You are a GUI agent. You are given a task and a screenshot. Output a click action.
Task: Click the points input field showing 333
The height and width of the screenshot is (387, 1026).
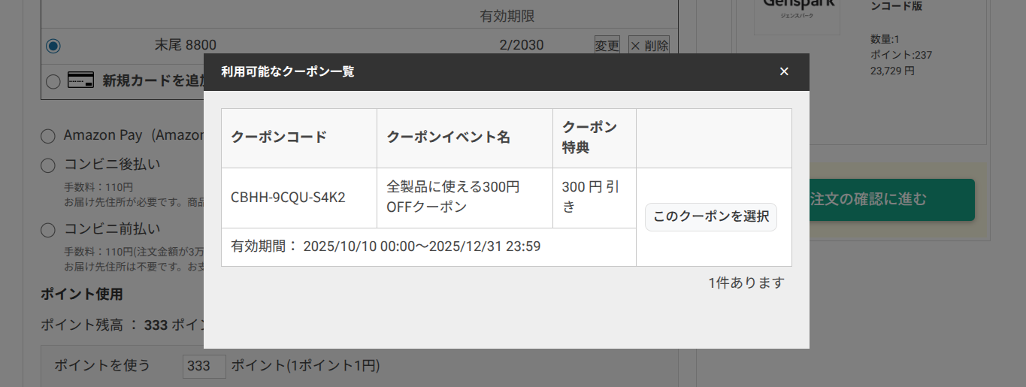(204, 367)
